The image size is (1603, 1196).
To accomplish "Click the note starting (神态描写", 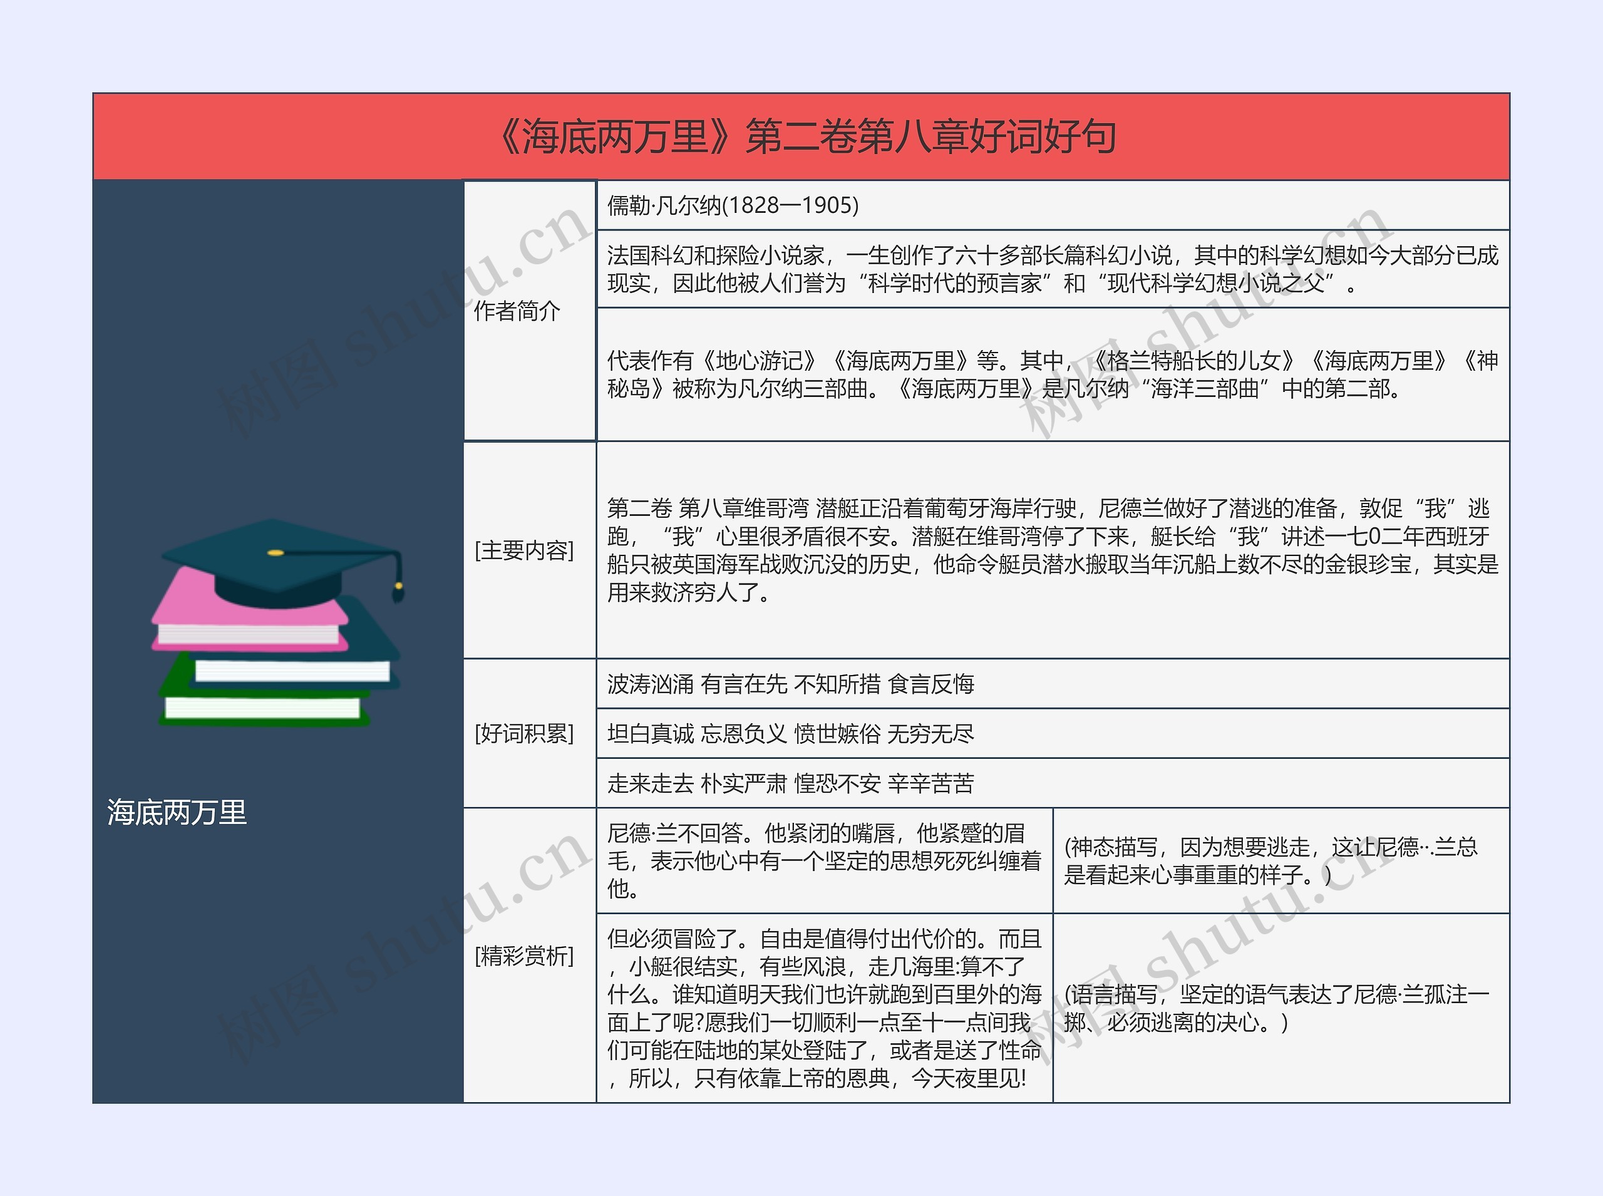I will click(x=1282, y=861).
